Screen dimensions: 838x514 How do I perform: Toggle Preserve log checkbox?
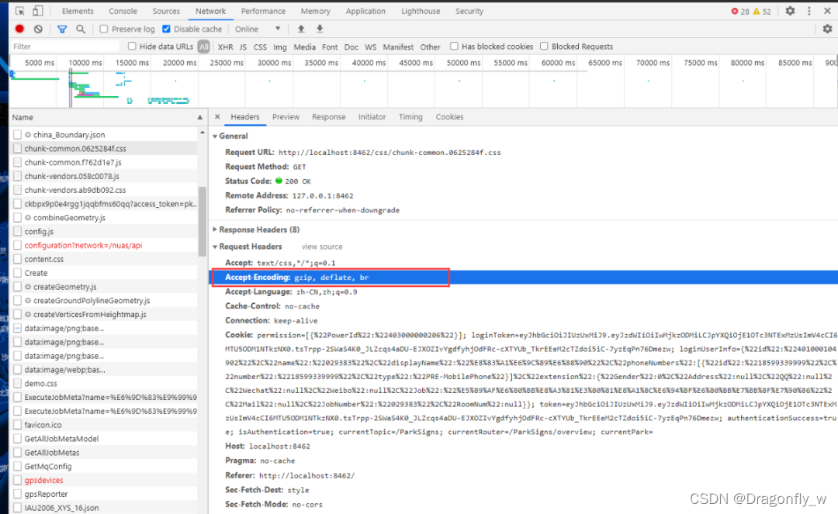pos(104,29)
